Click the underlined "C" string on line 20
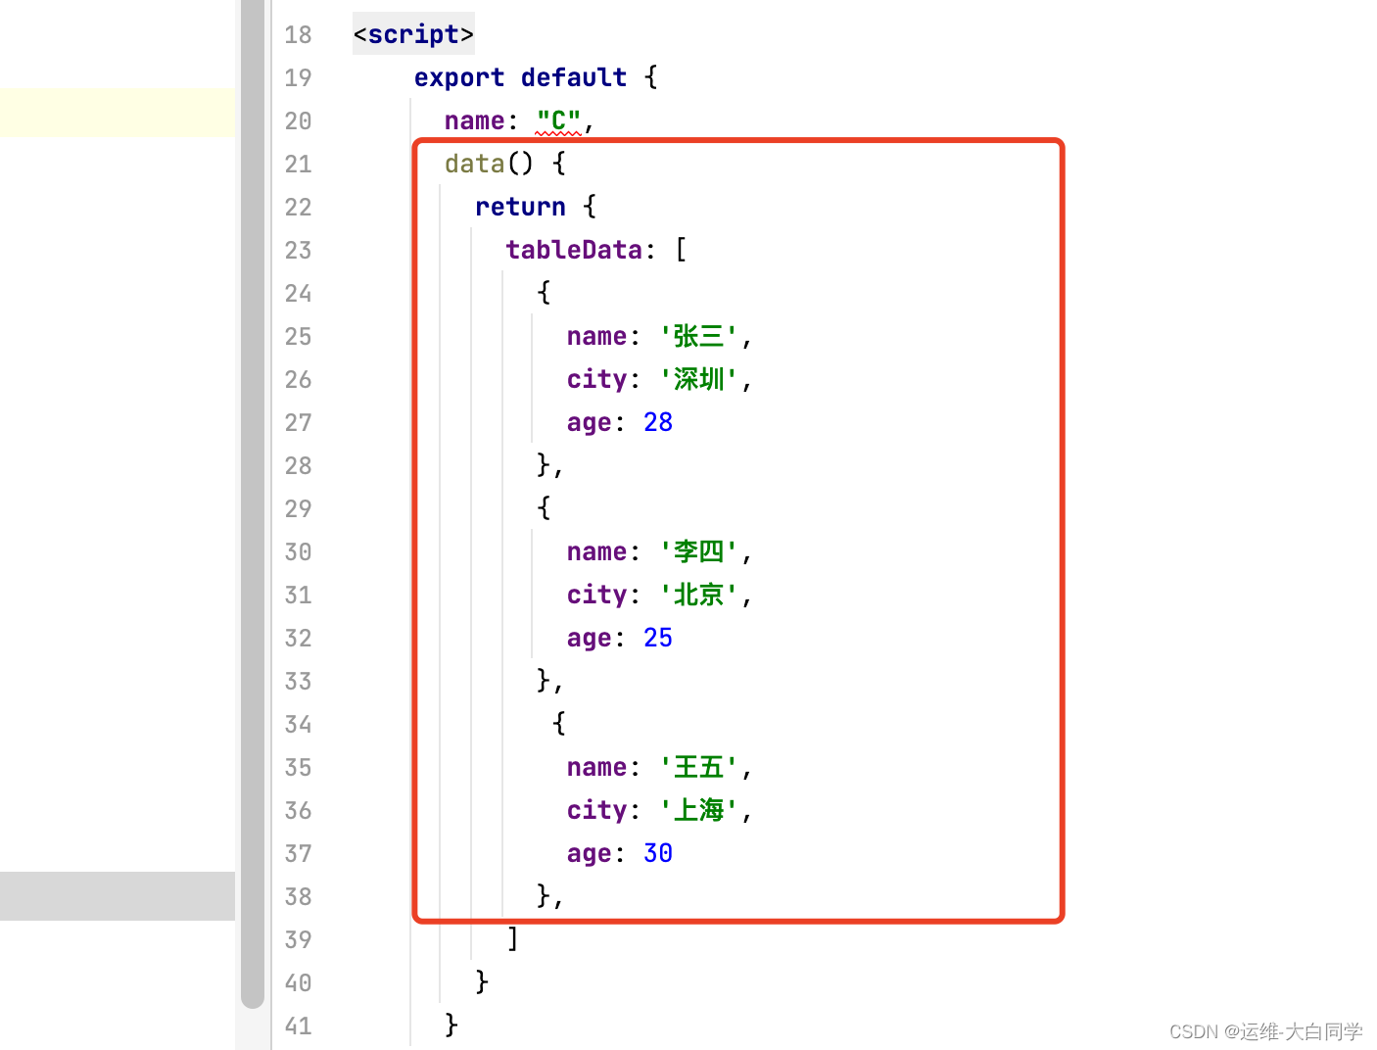This screenshot has width=1377, height=1050. point(558,120)
